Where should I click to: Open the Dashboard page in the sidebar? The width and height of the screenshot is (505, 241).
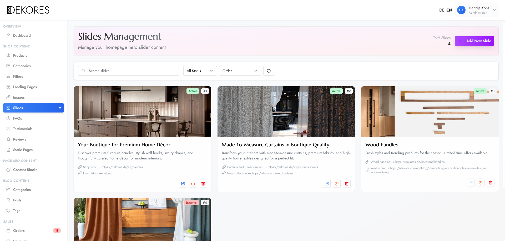33,35
